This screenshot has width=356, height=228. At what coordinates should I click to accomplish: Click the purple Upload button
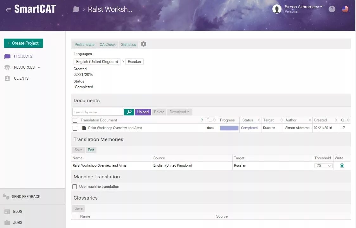143,112
